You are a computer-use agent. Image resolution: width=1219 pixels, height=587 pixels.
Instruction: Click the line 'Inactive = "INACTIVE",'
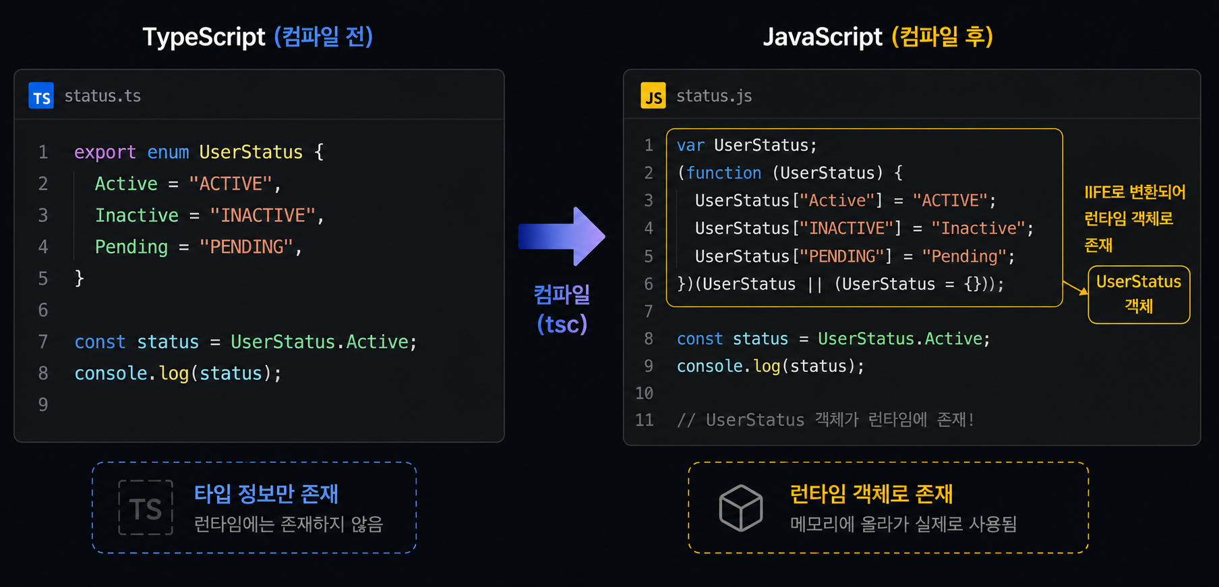210,215
